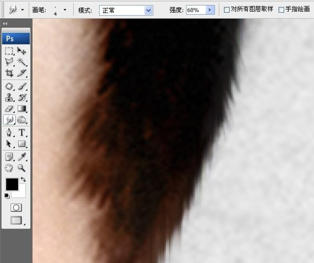The width and height of the screenshot is (314, 263).
Task: Click the Ps logo toolbox header
Action: click(x=16, y=38)
